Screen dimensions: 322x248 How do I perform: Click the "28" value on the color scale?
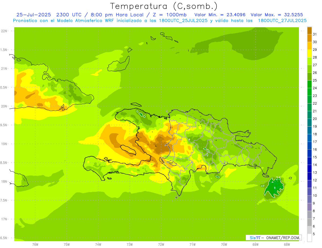click(315, 57)
